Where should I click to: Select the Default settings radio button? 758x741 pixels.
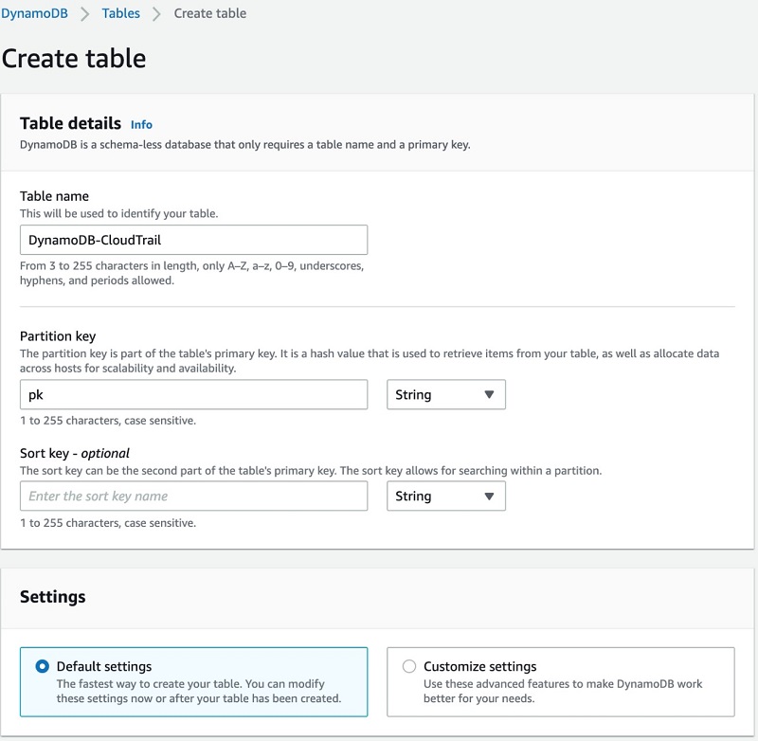pyautogui.click(x=42, y=666)
